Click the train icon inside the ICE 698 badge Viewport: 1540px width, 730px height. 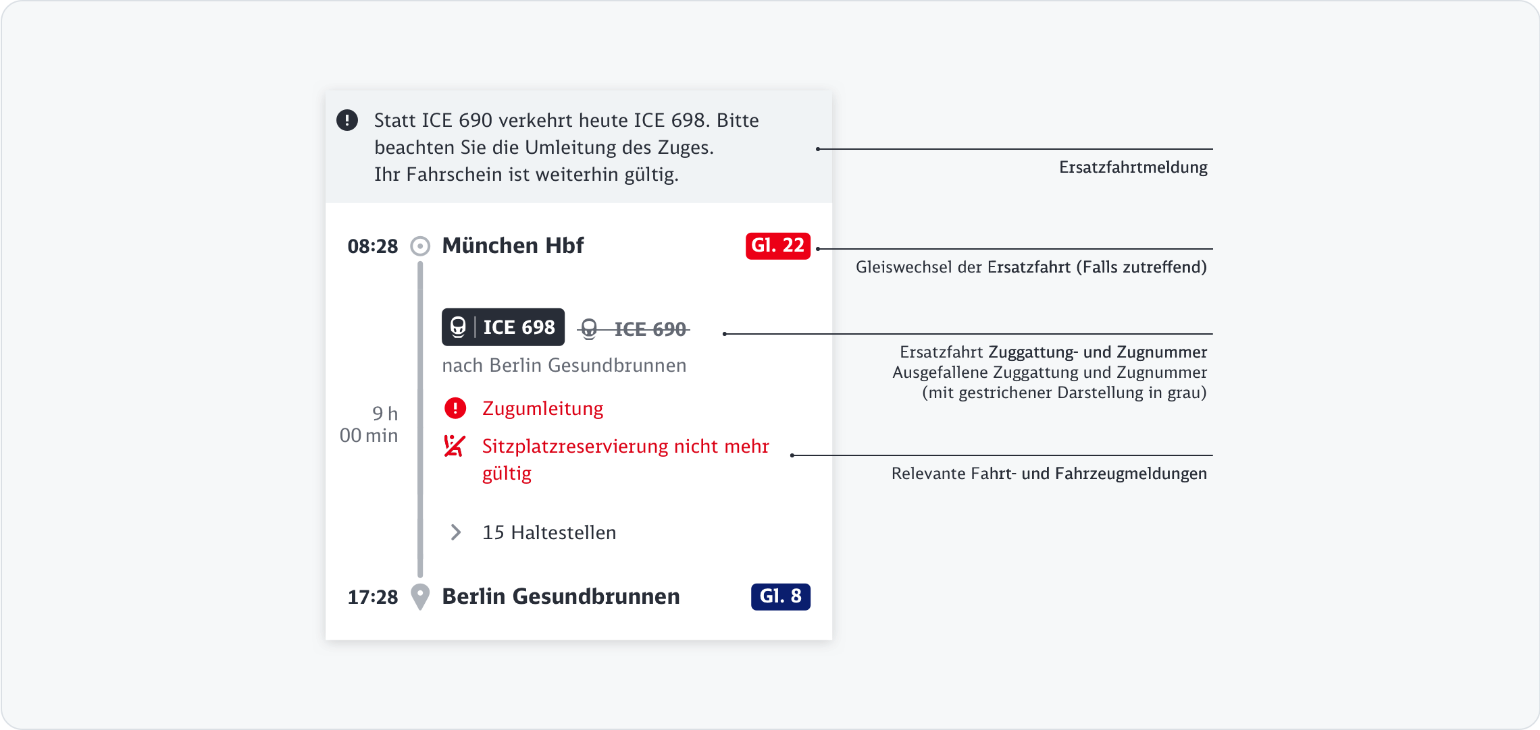tap(459, 327)
